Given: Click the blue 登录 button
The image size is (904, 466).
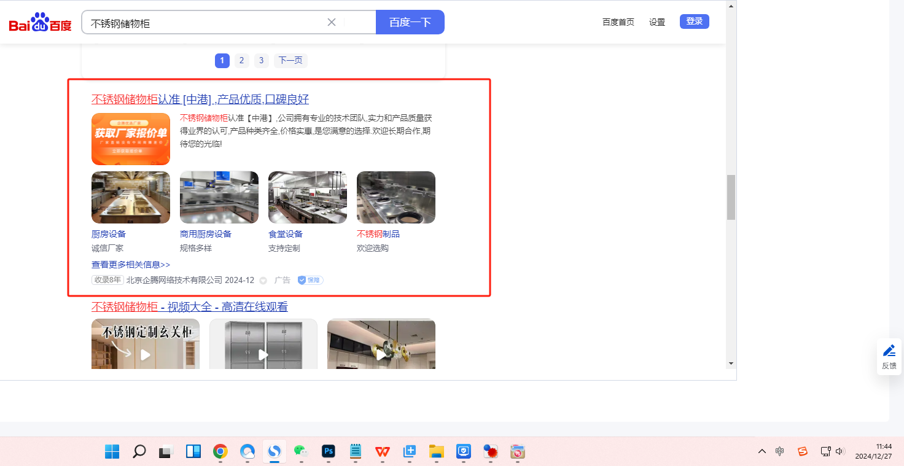Looking at the screenshot, I should tap(695, 21).
